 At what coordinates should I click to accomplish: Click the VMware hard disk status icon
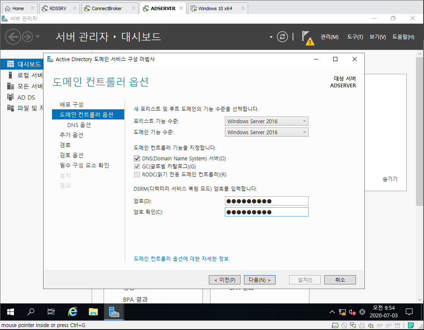(335, 325)
